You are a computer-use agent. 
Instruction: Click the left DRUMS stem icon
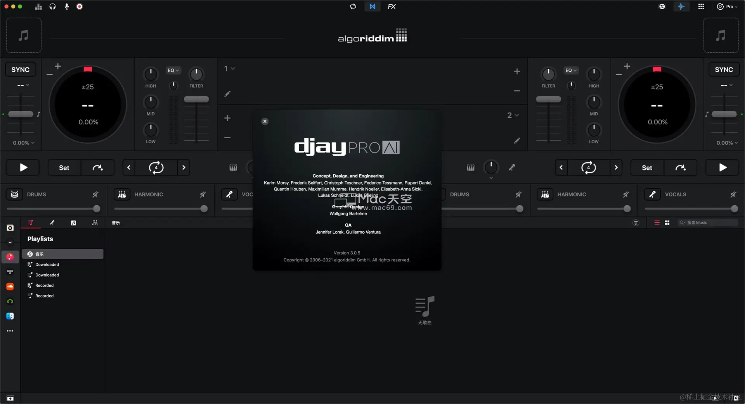(15, 194)
